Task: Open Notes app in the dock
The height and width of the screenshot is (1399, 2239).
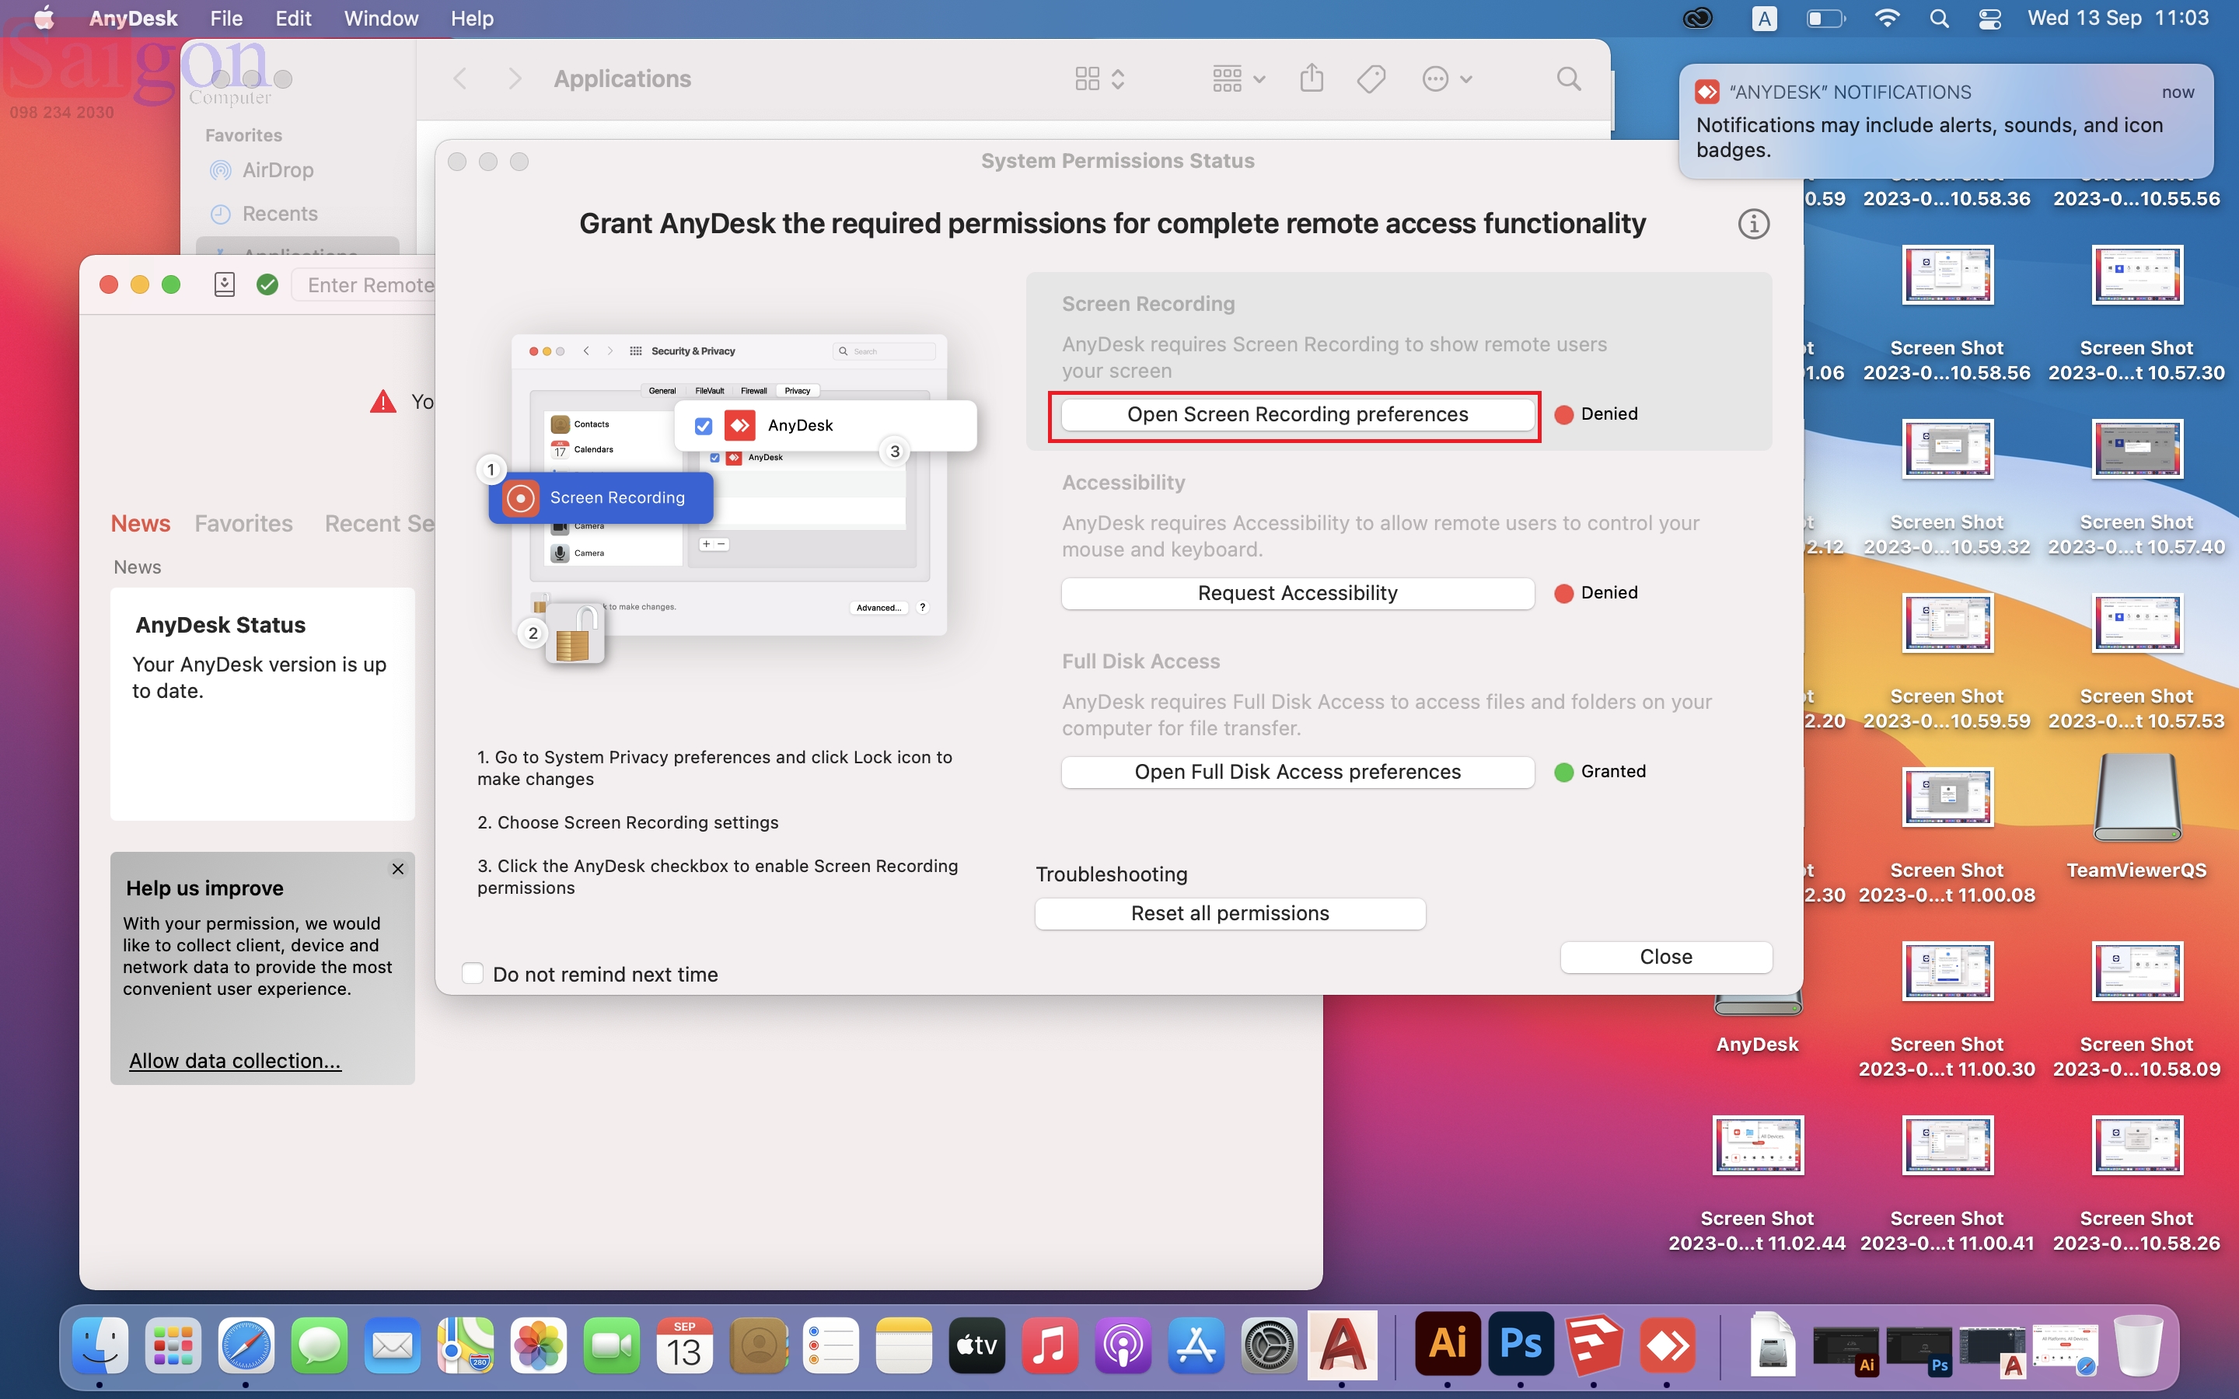Action: click(x=904, y=1345)
